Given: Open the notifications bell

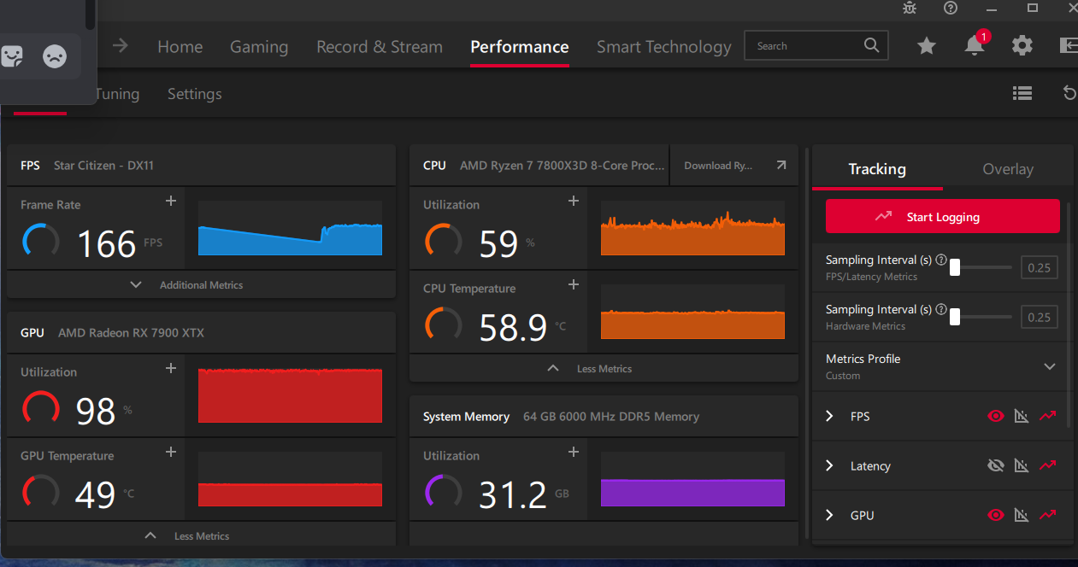Looking at the screenshot, I should click(975, 46).
